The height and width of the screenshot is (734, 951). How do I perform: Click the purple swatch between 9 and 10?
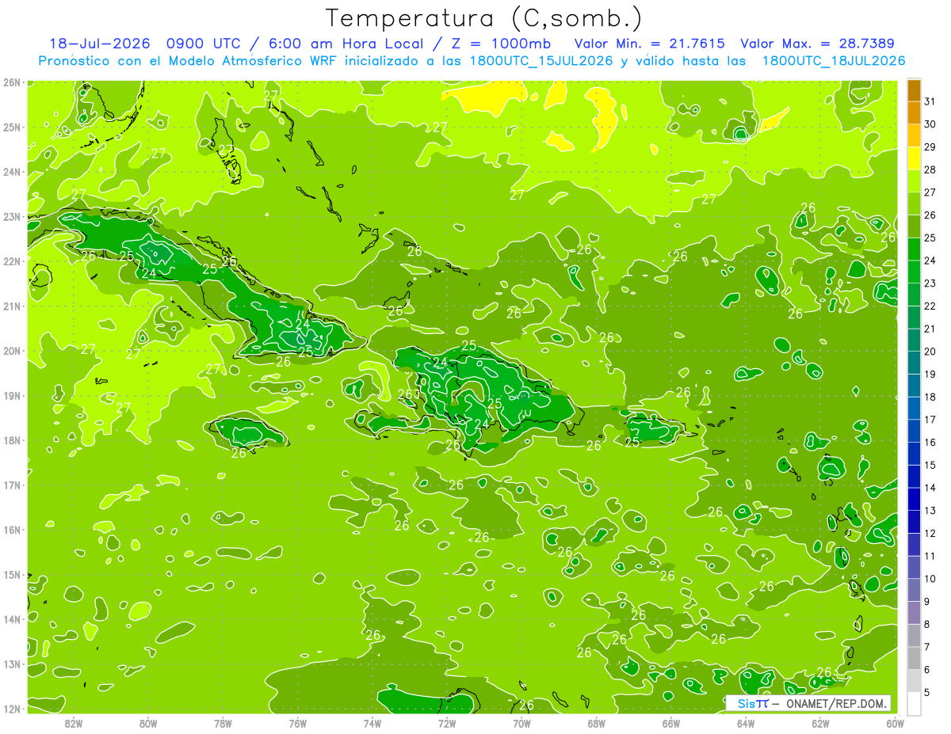click(913, 590)
